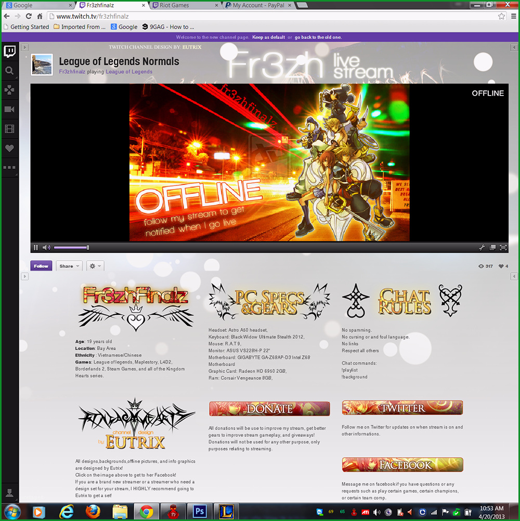The width and height of the screenshot is (520, 521).
Task: Go to browser home page
Action: pyautogui.click(x=40, y=16)
